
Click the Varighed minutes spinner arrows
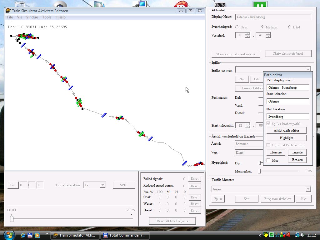[x=268, y=35]
